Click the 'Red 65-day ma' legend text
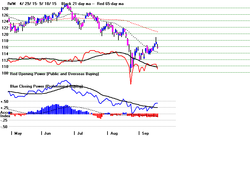The width and height of the screenshot is (250, 187). [110, 4]
